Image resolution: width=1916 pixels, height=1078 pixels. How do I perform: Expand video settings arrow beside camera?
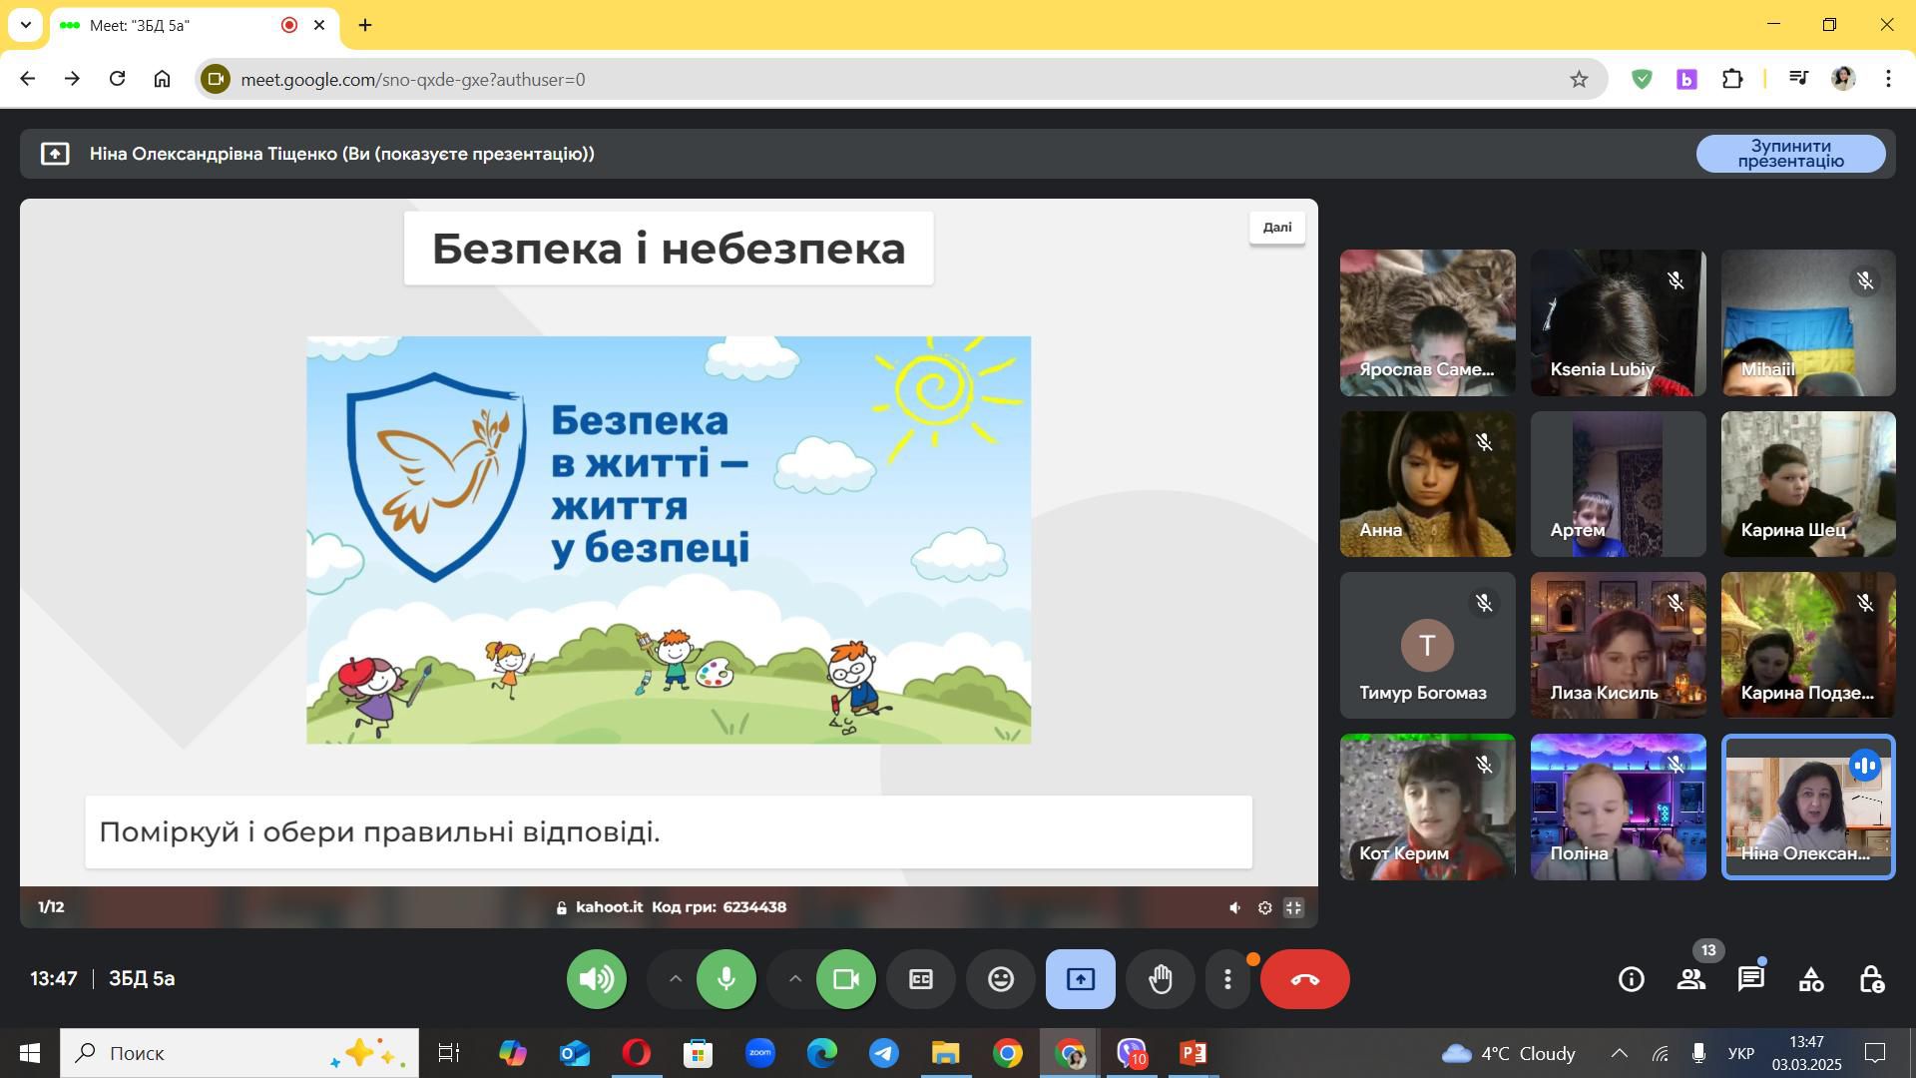(x=795, y=979)
